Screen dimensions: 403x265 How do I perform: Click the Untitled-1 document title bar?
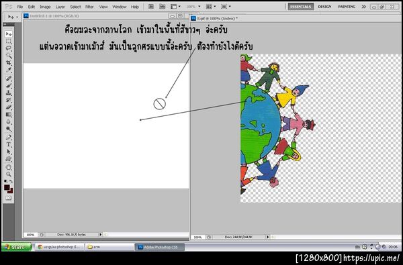coord(95,16)
